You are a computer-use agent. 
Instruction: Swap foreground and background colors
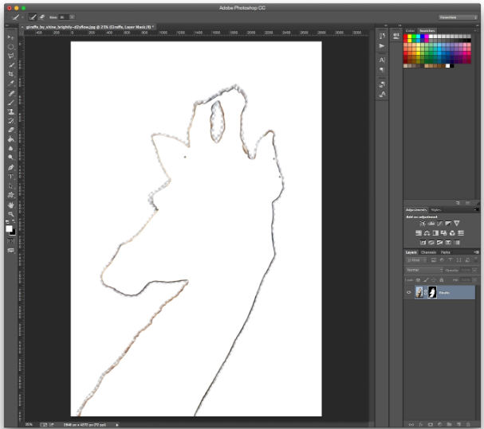14,221
